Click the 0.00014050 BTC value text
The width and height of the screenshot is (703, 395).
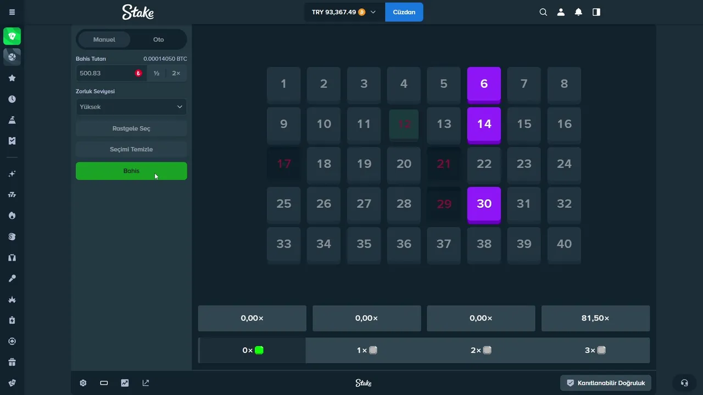(165, 59)
